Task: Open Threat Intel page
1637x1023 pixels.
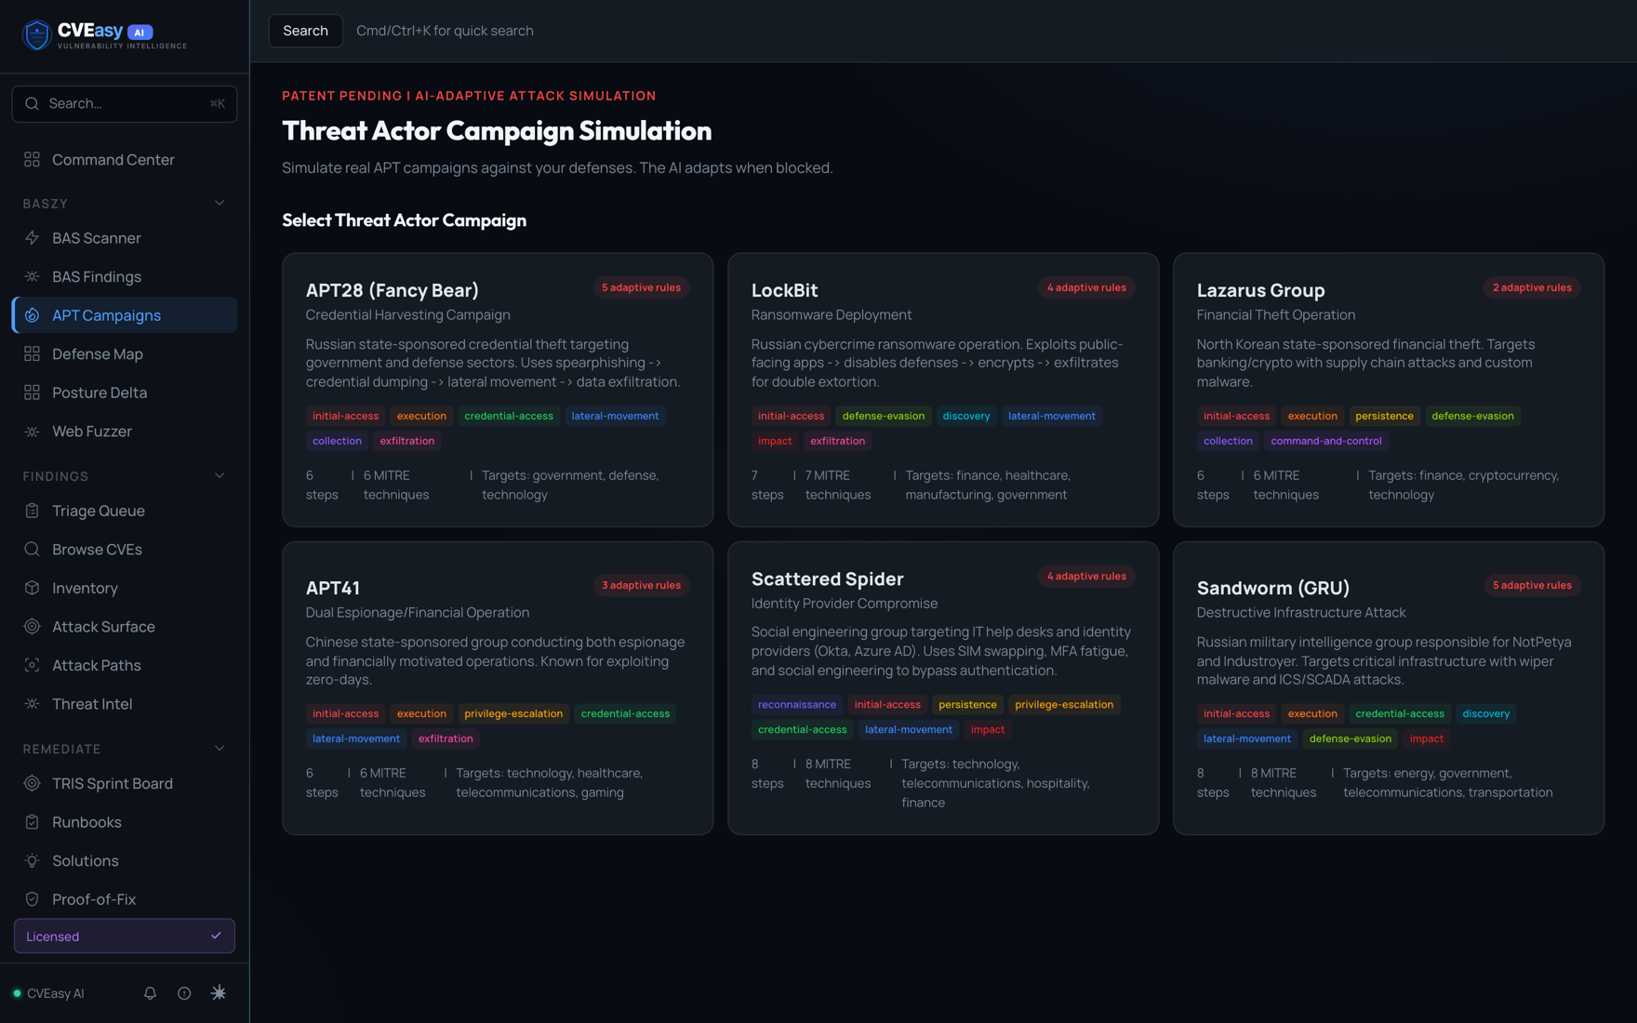Action: click(x=125, y=704)
